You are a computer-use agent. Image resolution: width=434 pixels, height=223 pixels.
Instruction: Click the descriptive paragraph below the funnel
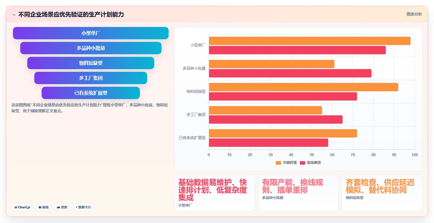90,108
